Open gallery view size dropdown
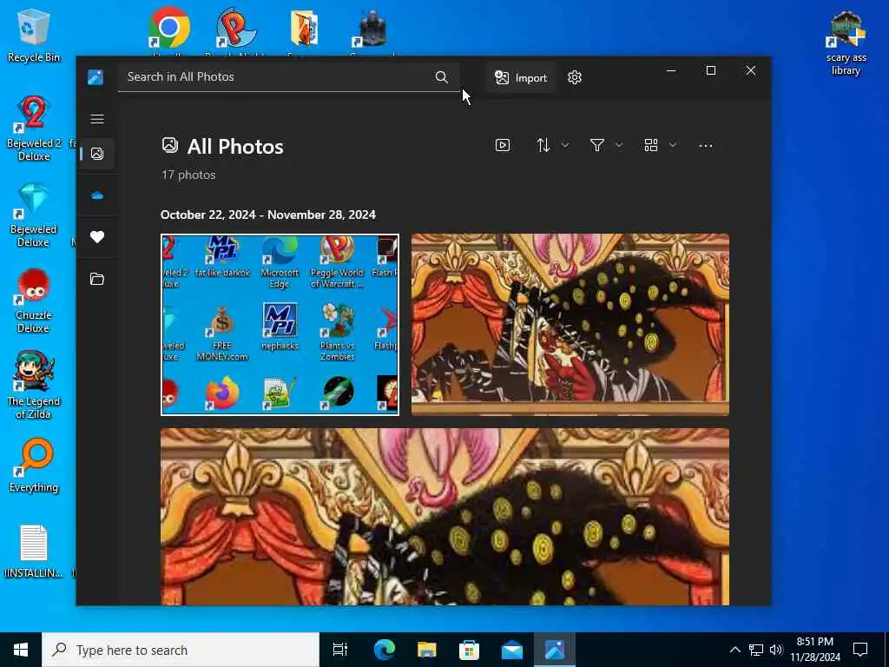Image resolution: width=889 pixels, height=667 pixels. (x=660, y=146)
